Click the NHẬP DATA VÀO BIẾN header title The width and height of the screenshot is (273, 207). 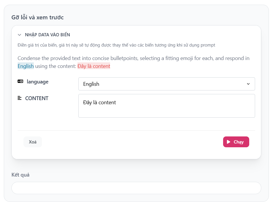click(x=48, y=35)
